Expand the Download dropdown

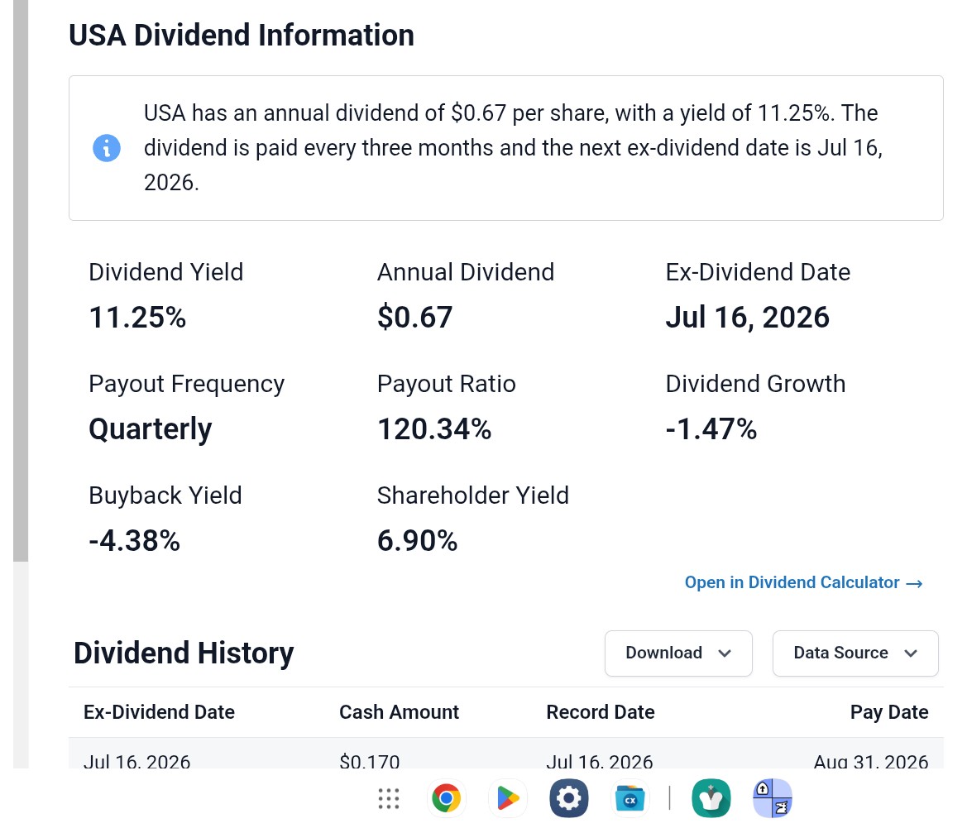678,653
